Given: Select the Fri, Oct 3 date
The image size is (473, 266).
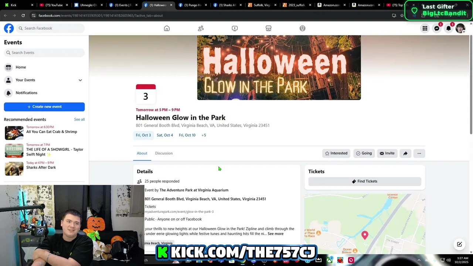Looking at the screenshot, I should [x=143, y=135].
